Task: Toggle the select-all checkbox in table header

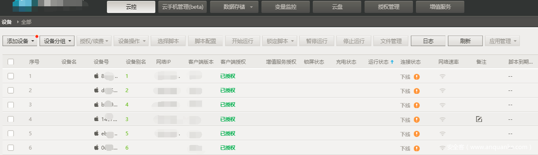Action: coord(11,62)
